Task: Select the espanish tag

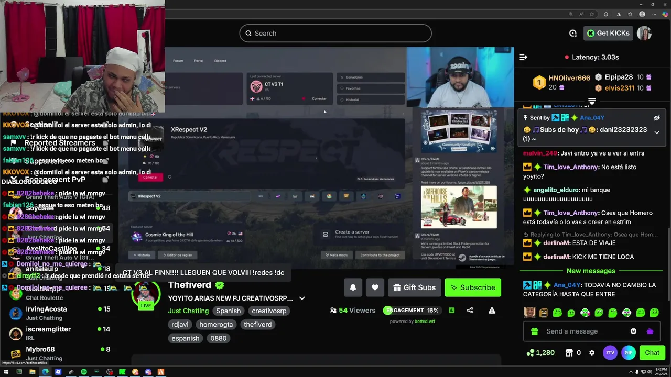Action: pos(186,338)
